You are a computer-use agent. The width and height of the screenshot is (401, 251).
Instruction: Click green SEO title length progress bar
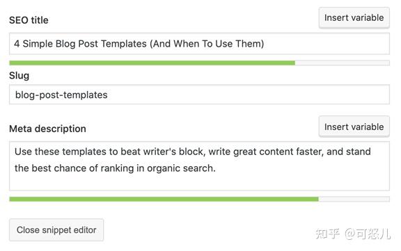pos(152,63)
